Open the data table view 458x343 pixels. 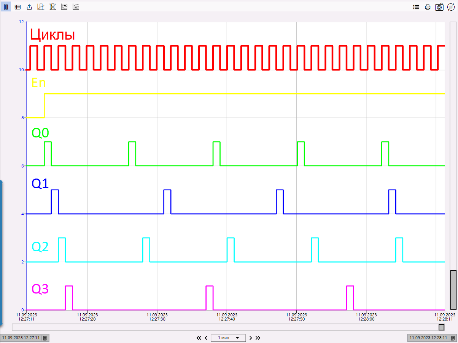tap(17, 7)
